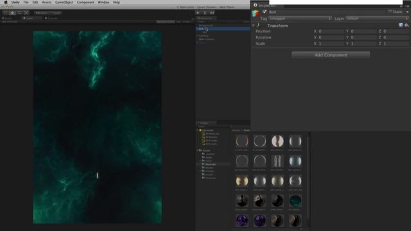Image resolution: width=411 pixels, height=231 pixels.
Task: Click the Transform component icon
Action: click(259, 26)
